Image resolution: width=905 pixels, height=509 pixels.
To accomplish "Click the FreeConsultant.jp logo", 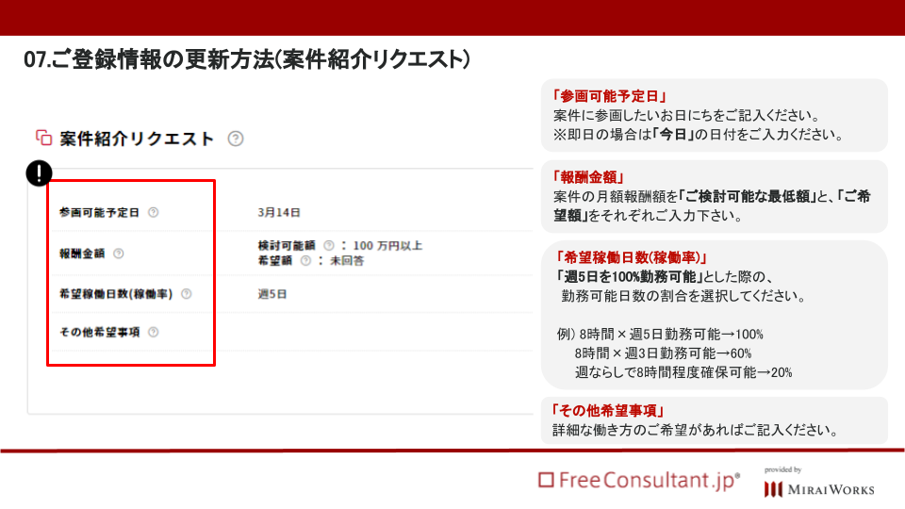I will [639, 480].
